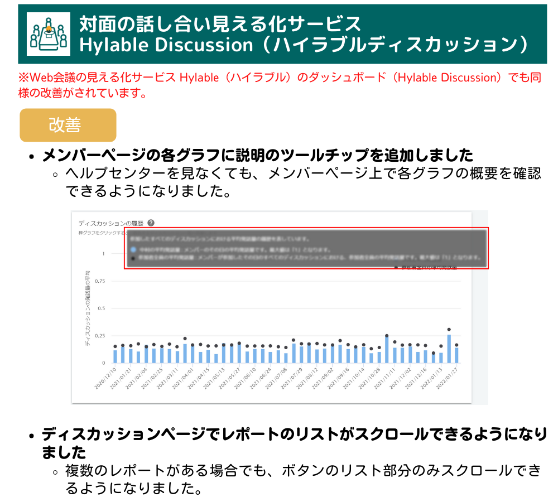Click the x-axis date 2021/10/28

click(x=369, y=379)
